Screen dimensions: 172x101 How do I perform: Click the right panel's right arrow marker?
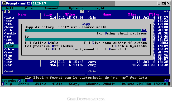(x=167, y=11)
